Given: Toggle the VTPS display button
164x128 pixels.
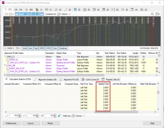Looking at the screenshot, I should 49,48.
